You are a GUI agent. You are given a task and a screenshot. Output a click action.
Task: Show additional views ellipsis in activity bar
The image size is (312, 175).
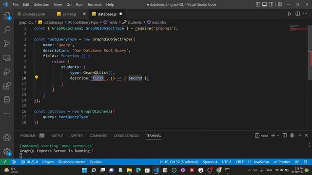pyautogui.click(x=7, y=114)
